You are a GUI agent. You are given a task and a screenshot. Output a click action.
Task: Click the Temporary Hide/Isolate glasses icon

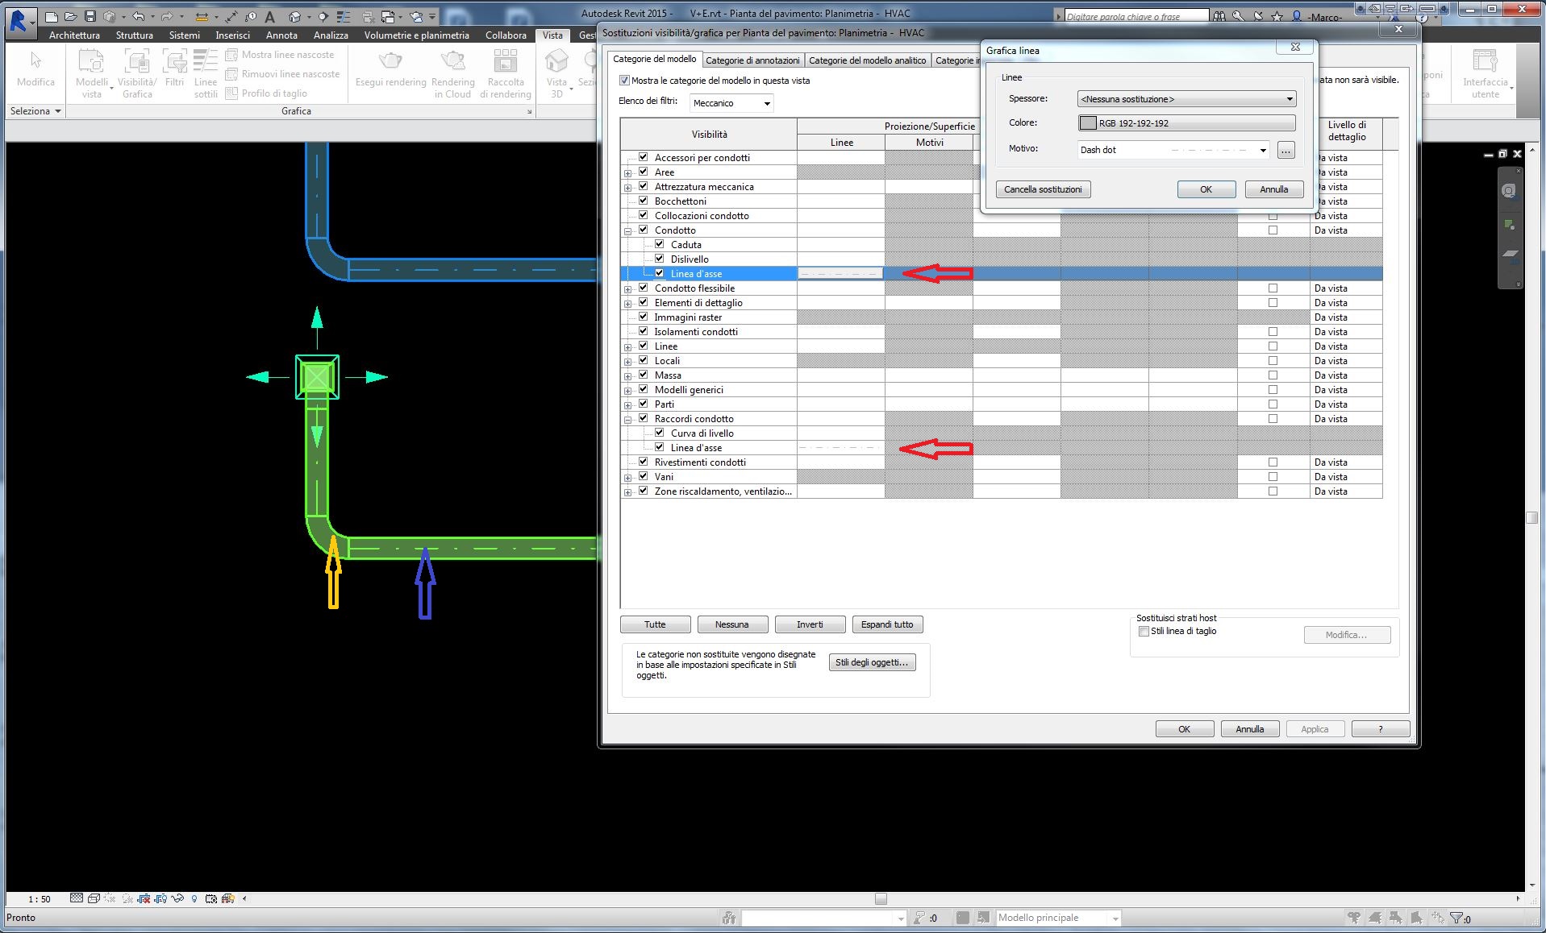tap(177, 898)
